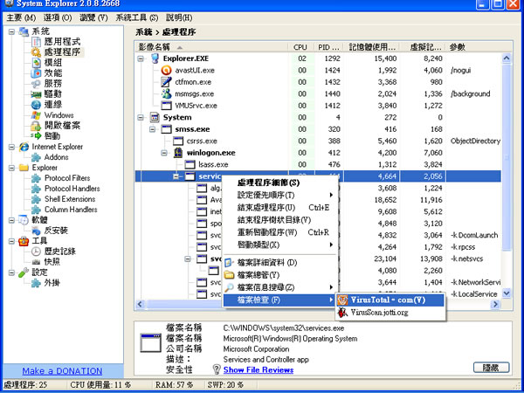The image size is (524, 393).
Task: Open the 啟動 startup arrow icon
Action: pyautogui.click(x=36, y=136)
